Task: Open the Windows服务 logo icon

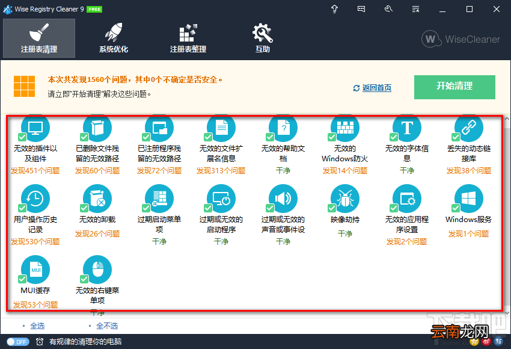Action: coord(469,199)
